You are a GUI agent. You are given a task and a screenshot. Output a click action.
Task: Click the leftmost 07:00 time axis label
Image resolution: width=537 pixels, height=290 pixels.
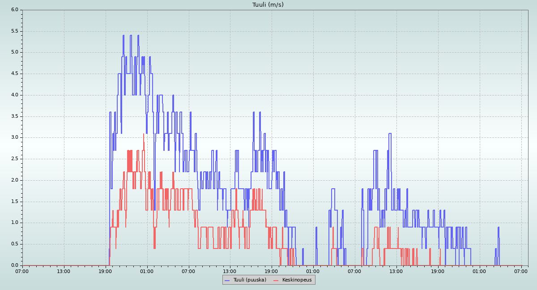coord(22,271)
